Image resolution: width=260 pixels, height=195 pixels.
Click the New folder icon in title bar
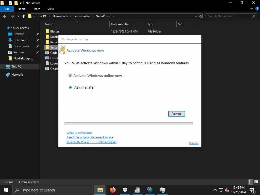pos(16,3)
